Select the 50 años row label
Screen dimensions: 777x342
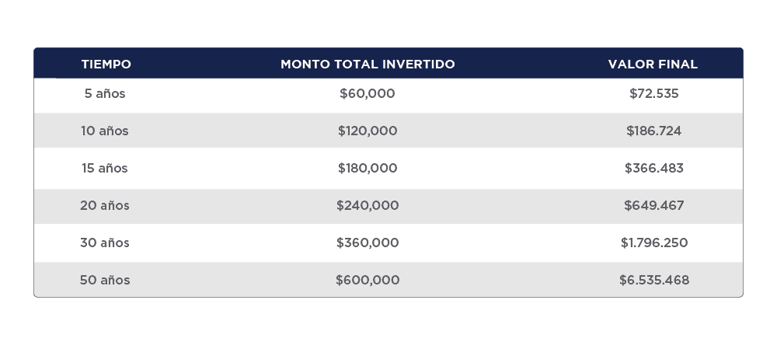[x=105, y=281]
